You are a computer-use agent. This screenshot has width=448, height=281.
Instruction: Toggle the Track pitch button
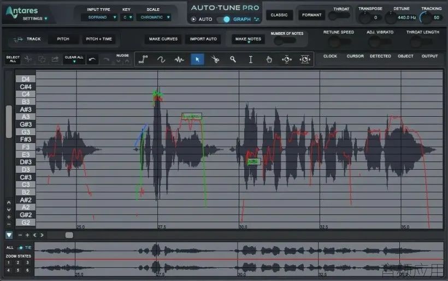point(27,39)
